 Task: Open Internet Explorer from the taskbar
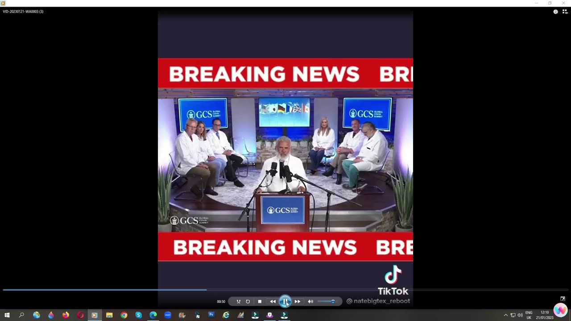coord(226,315)
